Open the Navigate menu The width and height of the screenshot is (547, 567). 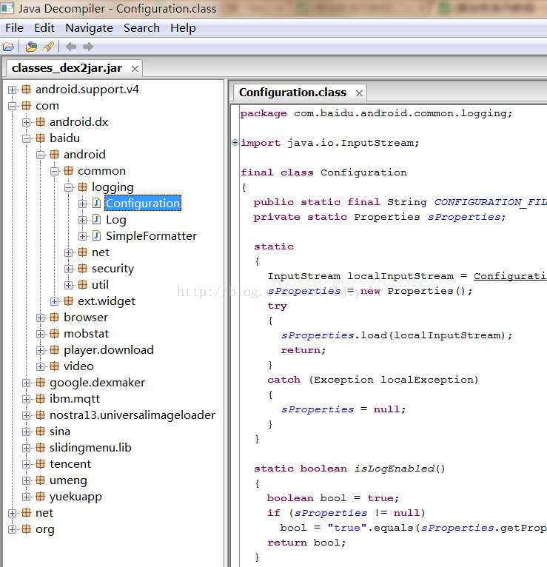tap(89, 28)
